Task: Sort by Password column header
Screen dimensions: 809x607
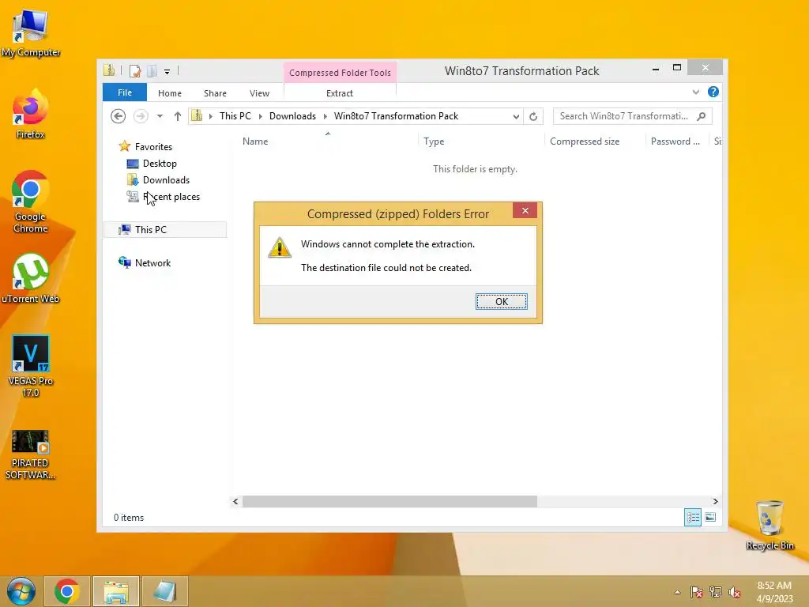Action: (677, 141)
